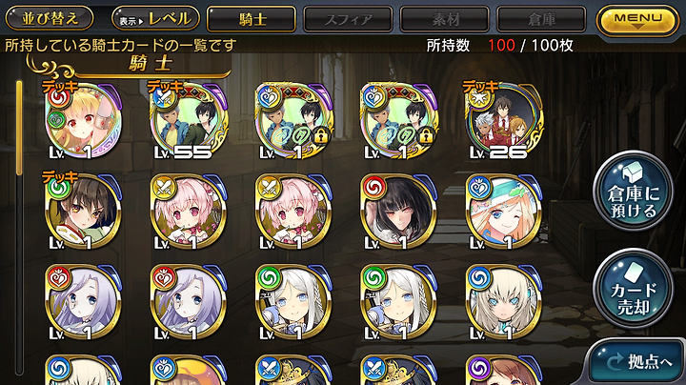Select the winking green-hat blue-heart knight card

click(x=504, y=213)
